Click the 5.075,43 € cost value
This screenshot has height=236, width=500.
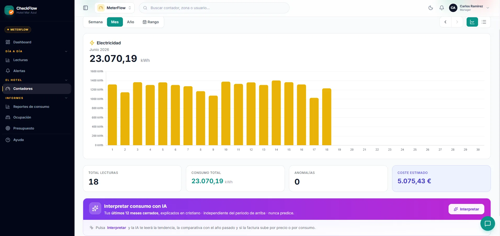[414, 181]
